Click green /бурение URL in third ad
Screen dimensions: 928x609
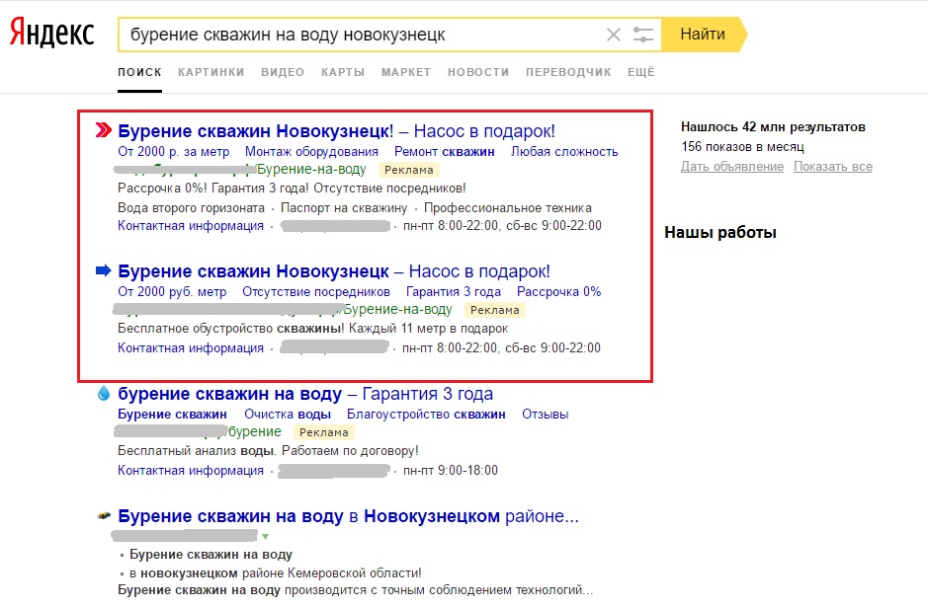pos(253,431)
